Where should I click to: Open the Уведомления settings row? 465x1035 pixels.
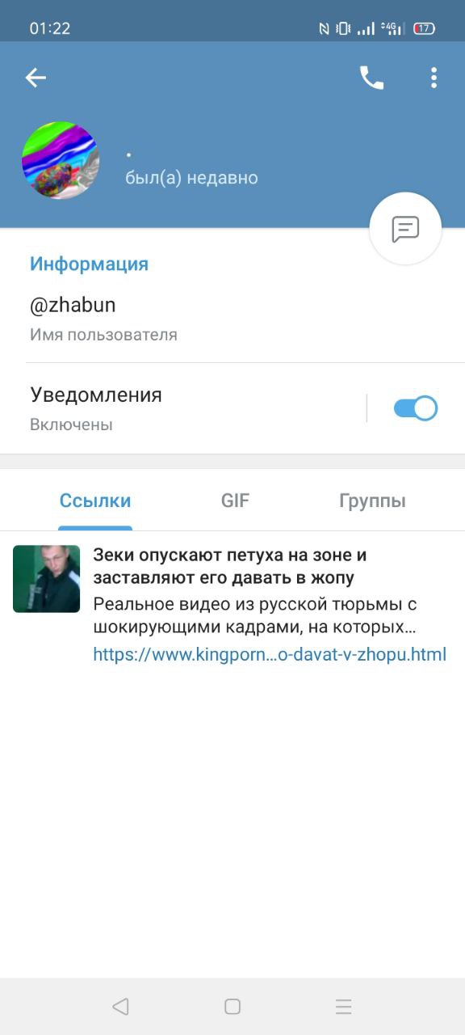click(232, 408)
